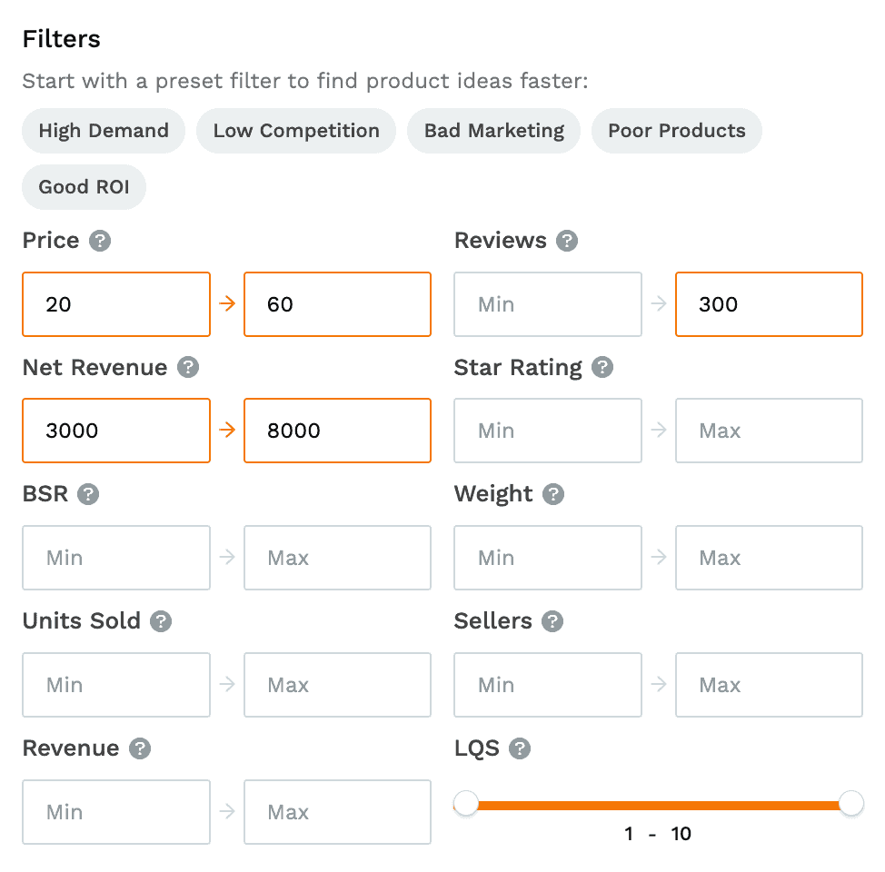Select the Low Competition preset
This screenshot has height=872, width=885.
pos(296,131)
